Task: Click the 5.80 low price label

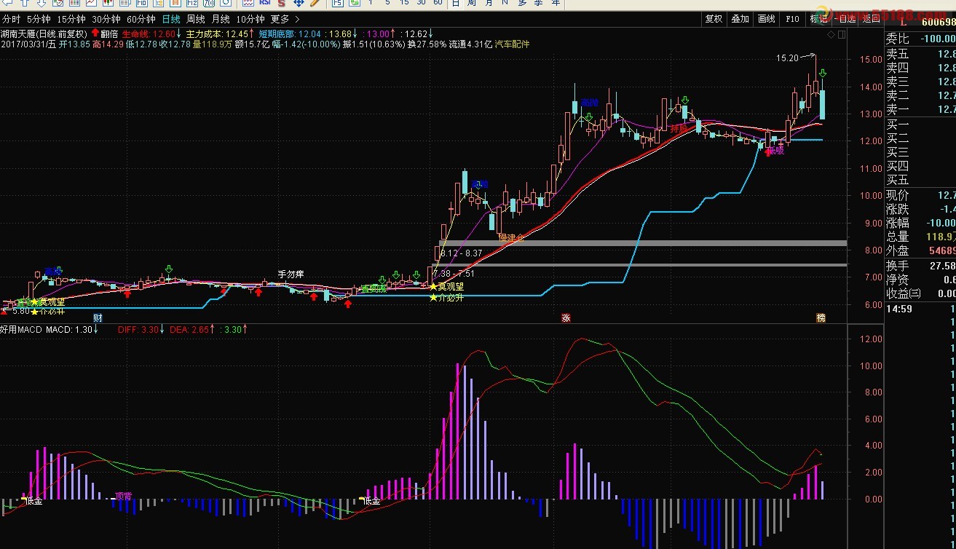Action: (x=21, y=311)
